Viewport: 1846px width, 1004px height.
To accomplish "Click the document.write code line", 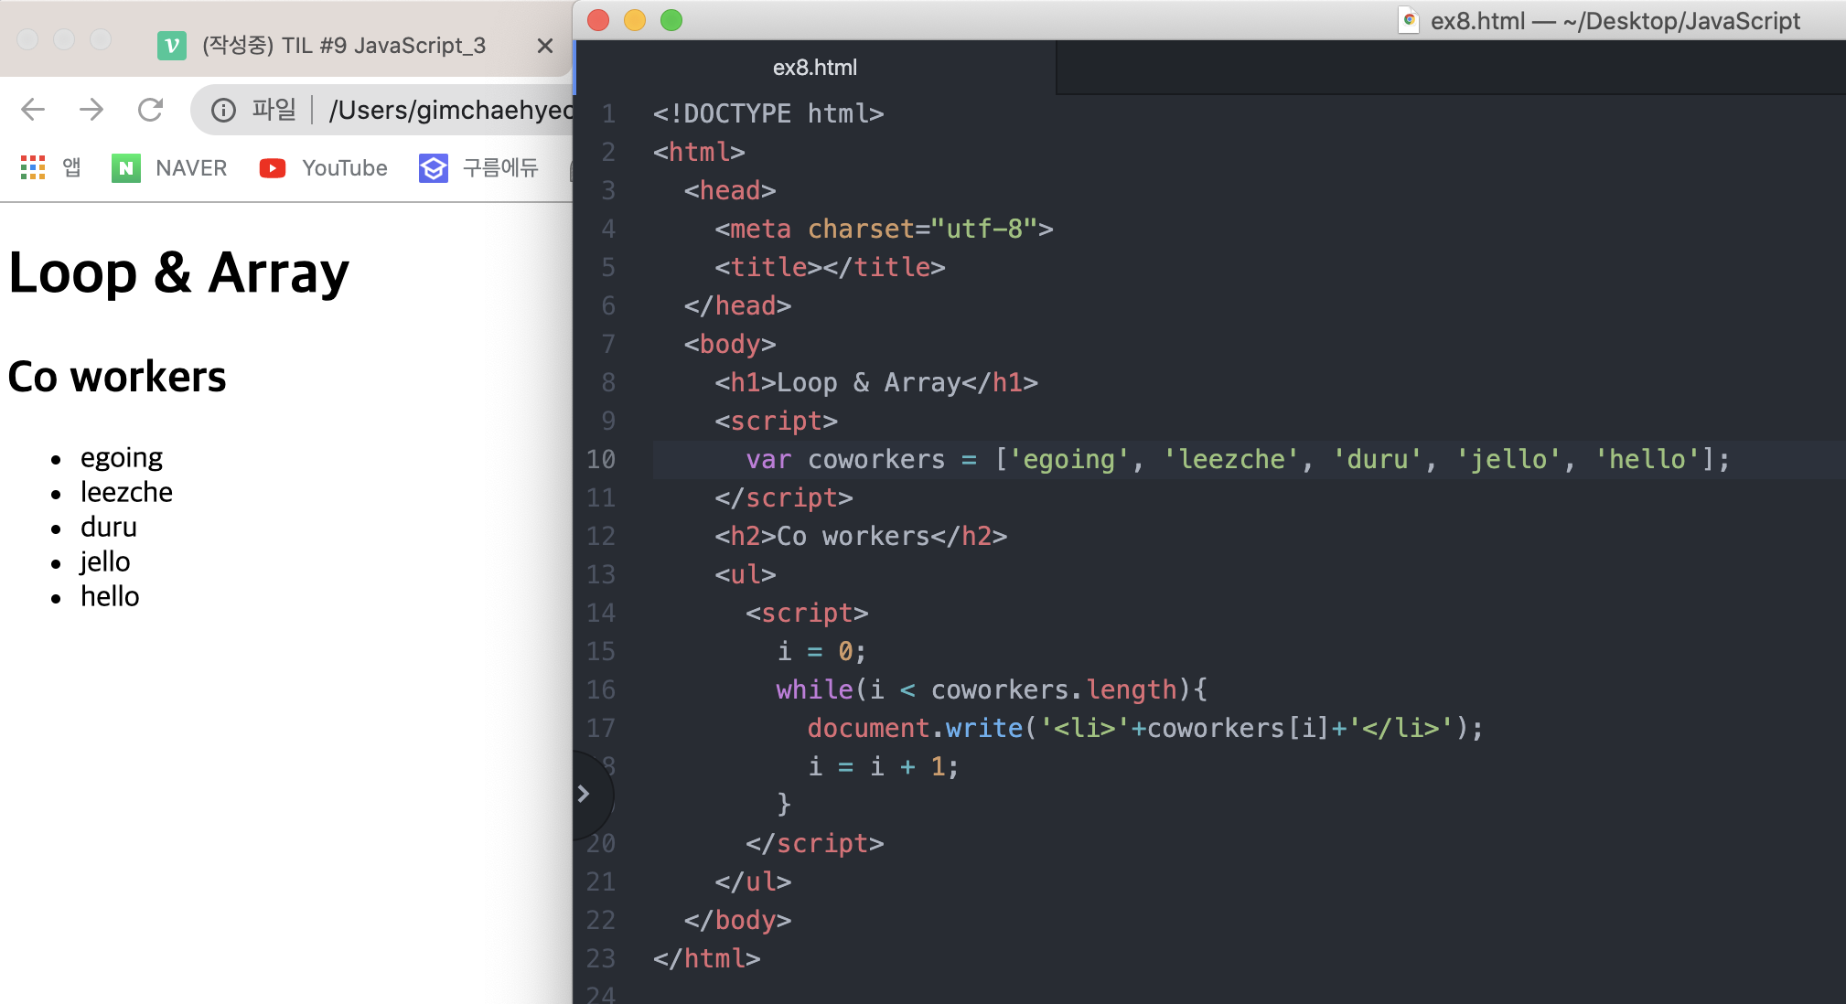I will (1143, 728).
